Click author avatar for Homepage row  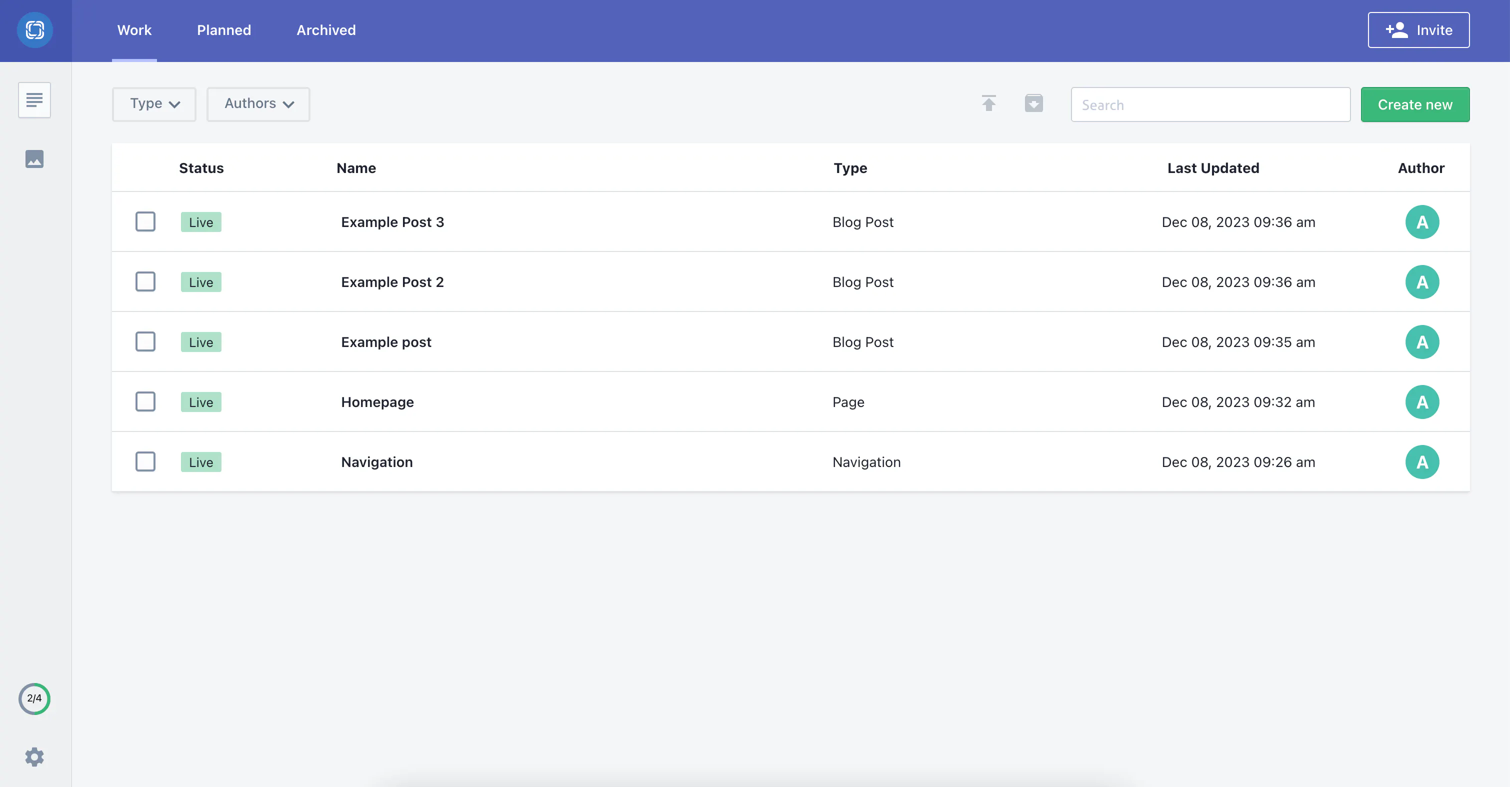pos(1422,402)
